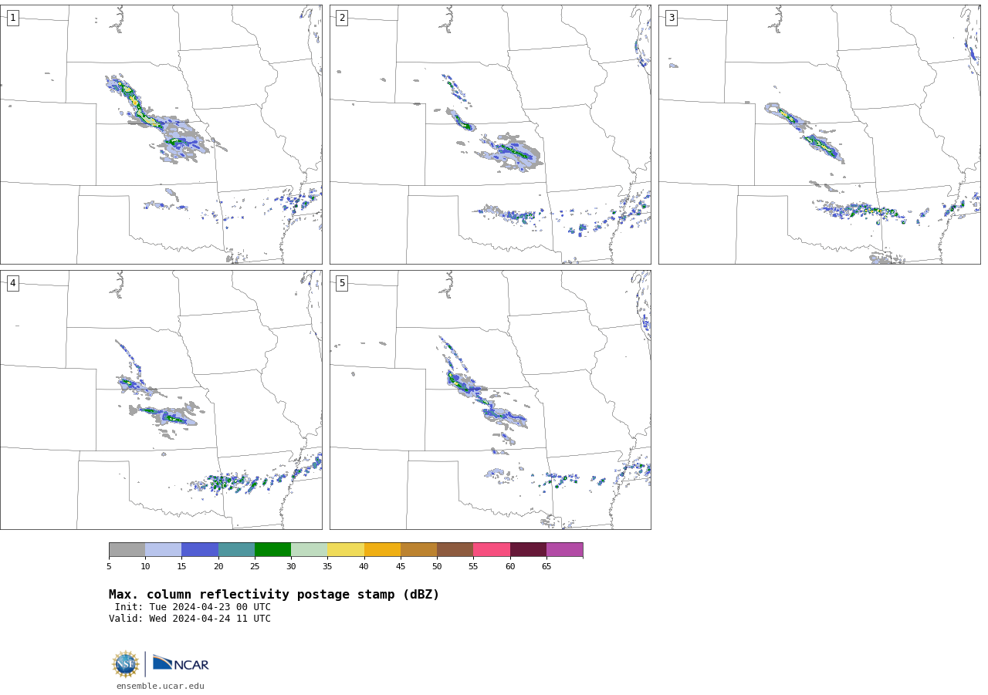Image resolution: width=988 pixels, height=695 pixels.
Task: Click colorbar tick label 65
Action: coord(546,566)
